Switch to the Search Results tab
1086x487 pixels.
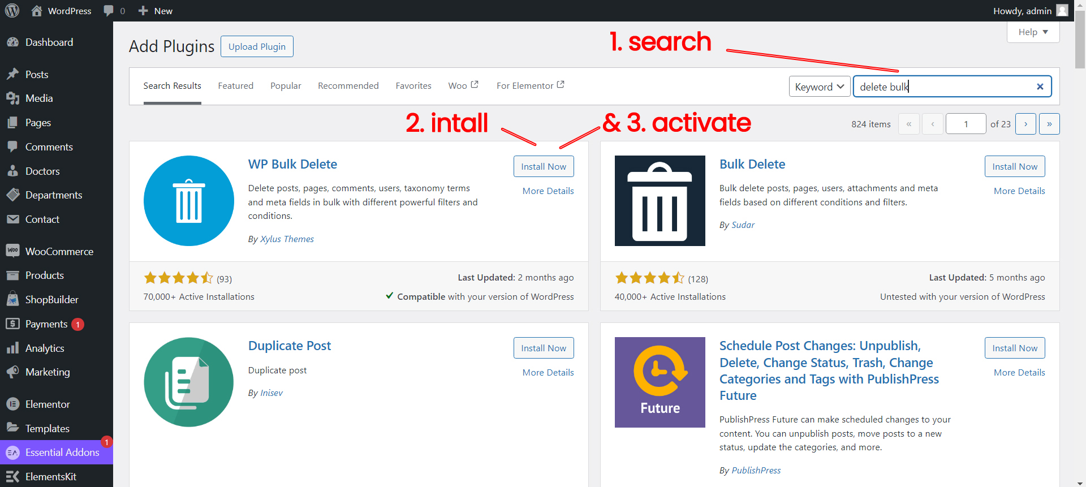tap(172, 86)
